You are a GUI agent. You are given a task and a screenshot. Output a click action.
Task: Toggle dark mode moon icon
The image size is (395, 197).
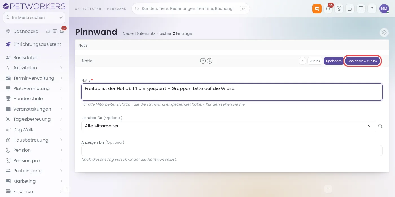click(x=339, y=9)
